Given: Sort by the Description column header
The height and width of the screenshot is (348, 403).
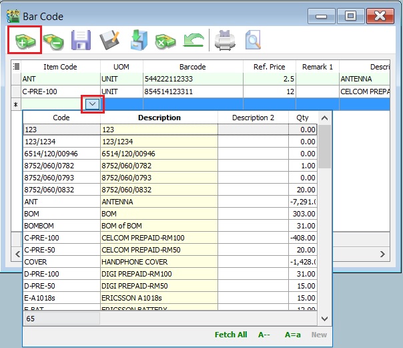Looking at the screenshot, I should pos(159,118).
